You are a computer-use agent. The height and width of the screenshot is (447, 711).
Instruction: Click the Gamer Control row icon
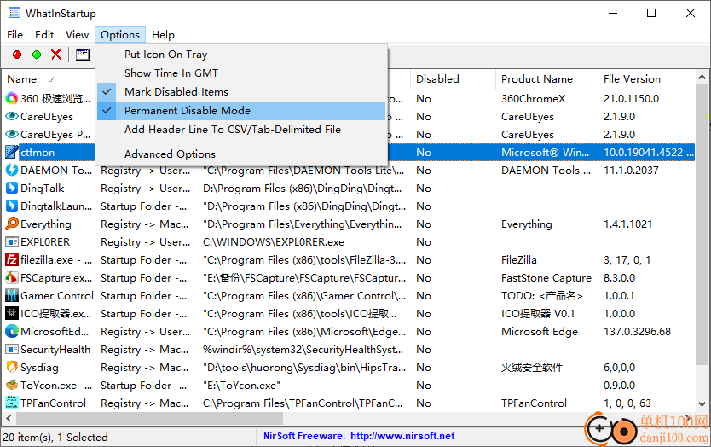11,295
